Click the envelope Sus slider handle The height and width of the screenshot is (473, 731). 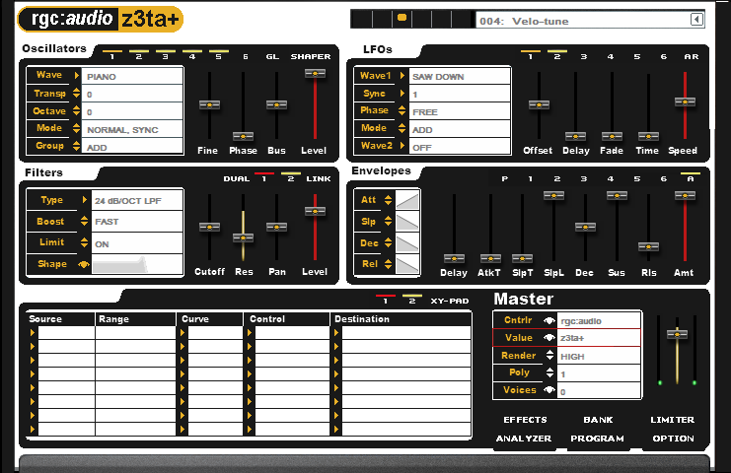click(617, 195)
